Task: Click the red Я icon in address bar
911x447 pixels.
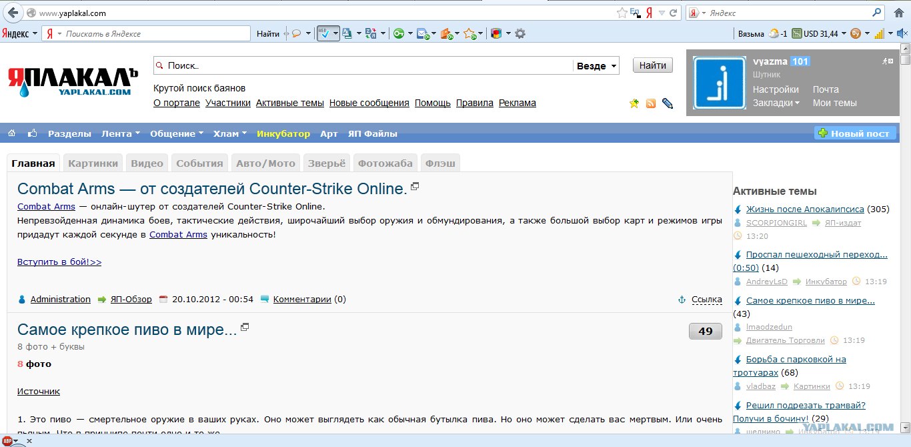Action: (x=648, y=13)
